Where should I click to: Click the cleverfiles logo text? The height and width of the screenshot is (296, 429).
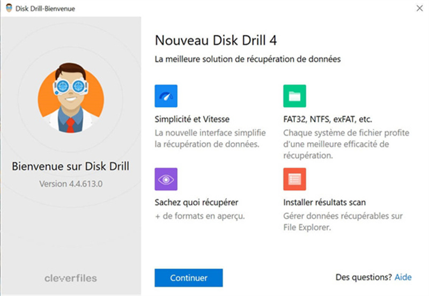pos(71,278)
